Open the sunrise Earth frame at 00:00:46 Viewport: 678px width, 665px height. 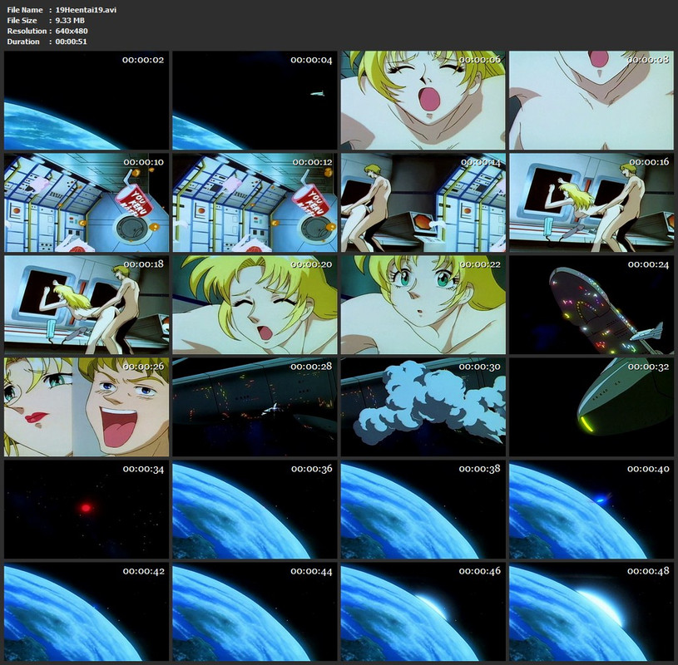click(423, 612)
